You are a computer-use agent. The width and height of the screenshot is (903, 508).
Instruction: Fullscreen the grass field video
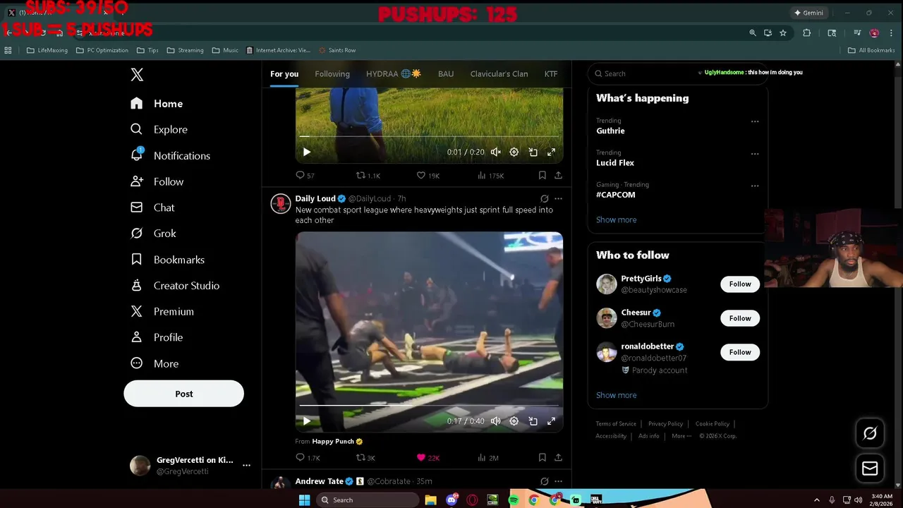[551, 152]
